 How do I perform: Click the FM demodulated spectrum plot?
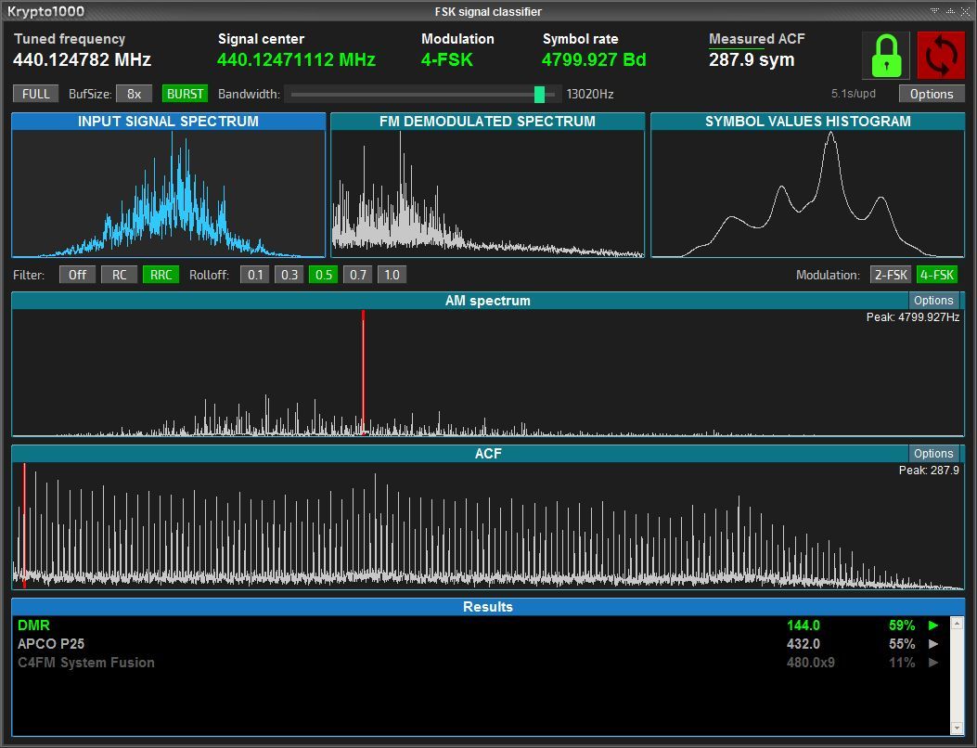point(487,194)
